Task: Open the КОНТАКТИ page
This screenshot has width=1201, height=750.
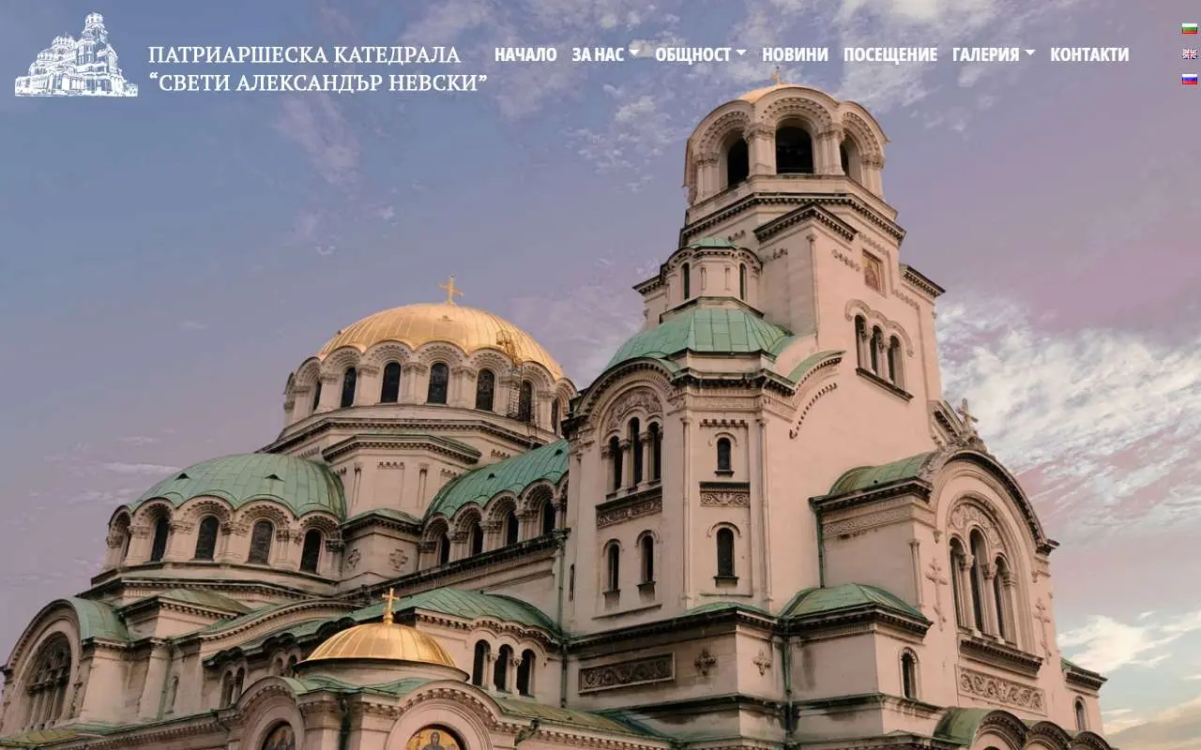Action: [x=1089, y=54]
